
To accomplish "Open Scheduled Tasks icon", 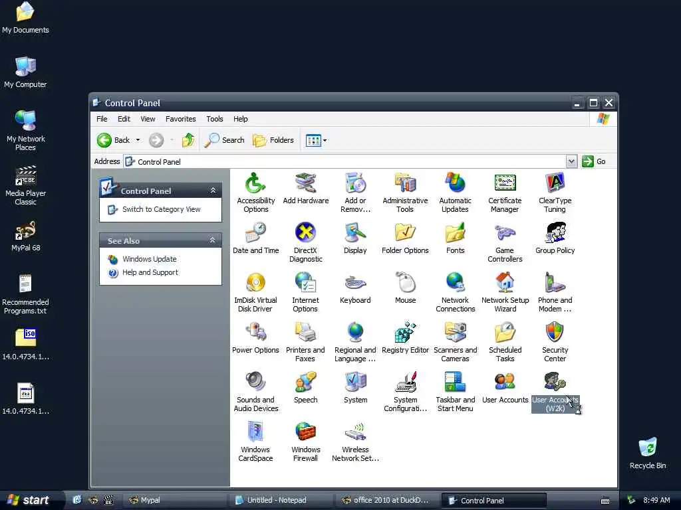I will click(505, 342).
